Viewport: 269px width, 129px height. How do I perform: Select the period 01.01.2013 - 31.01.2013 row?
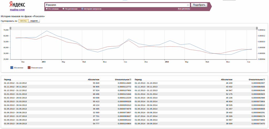pyautogui.click(x=68, y=94)
